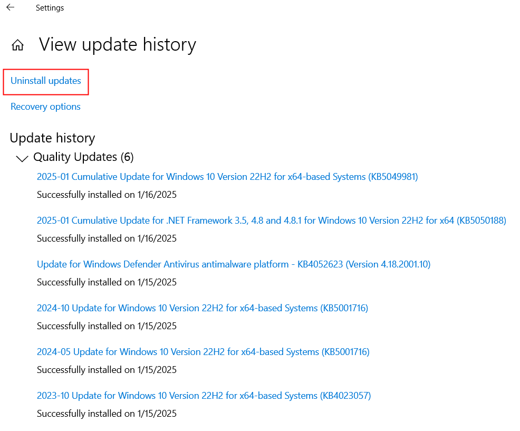Open the 2023-10 update KB4023057
This screenshot has height=431, width=520.
(203, 395)
